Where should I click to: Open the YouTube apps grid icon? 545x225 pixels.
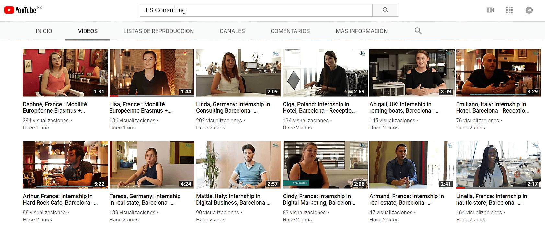[x=510, y=10]
